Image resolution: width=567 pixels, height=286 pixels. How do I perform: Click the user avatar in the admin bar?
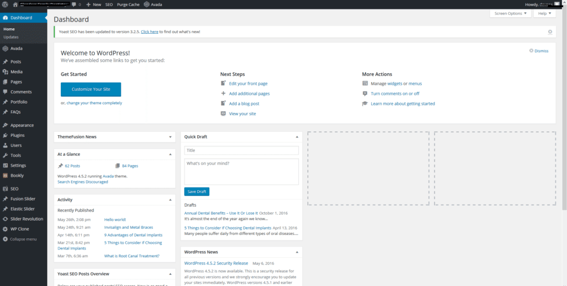point(556,4)
